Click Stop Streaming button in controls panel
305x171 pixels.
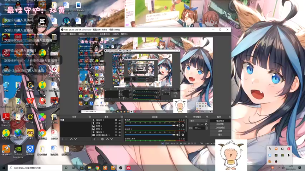[220, 120]
